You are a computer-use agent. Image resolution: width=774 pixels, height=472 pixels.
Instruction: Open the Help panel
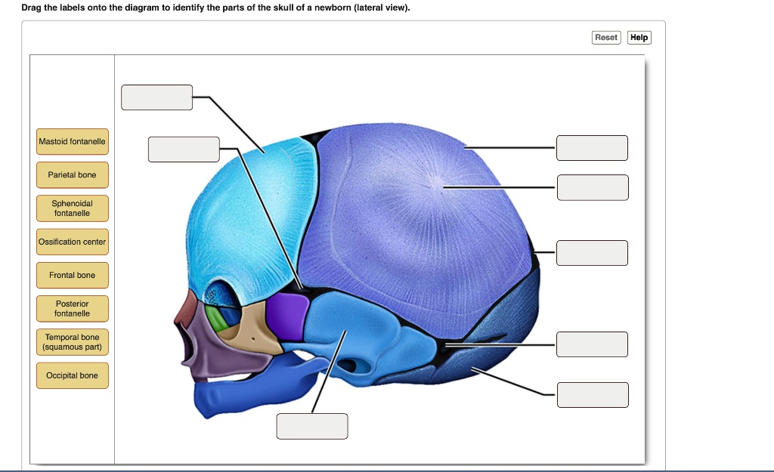pyautogui.click(x=639, y=37)
